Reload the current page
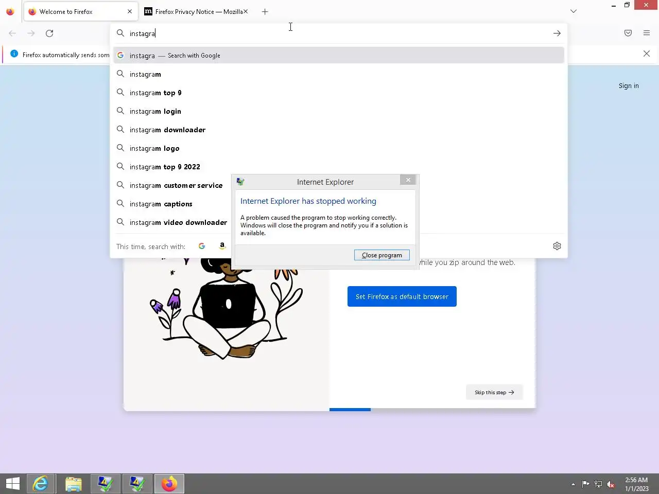The width and height of the screenshot is (659, 494). pos(49,33)
